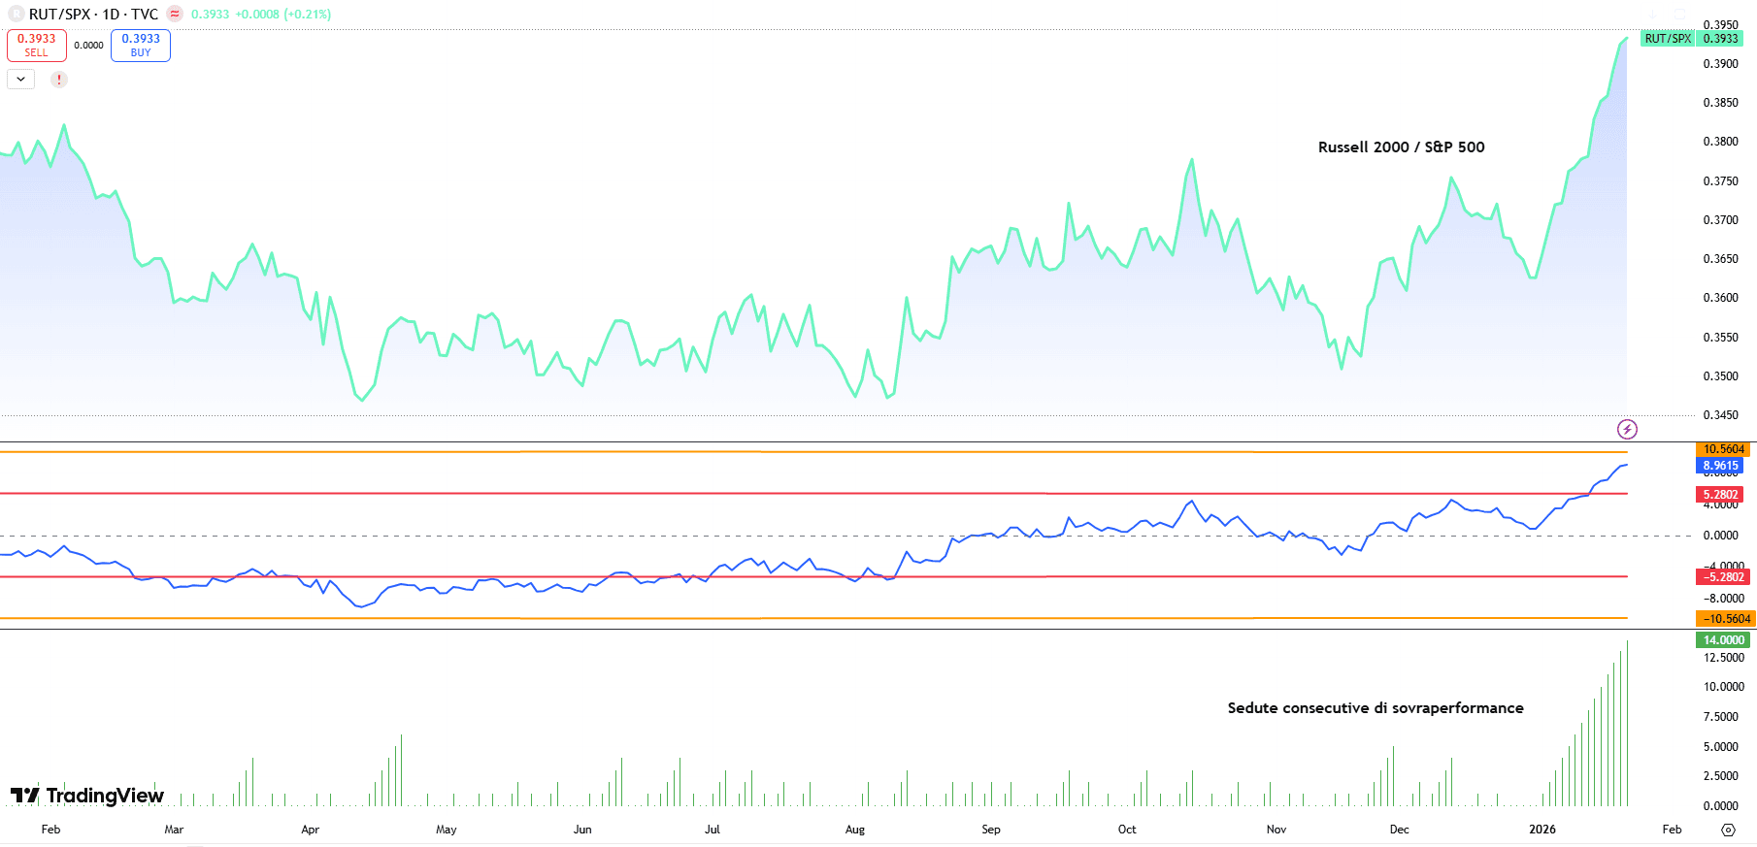
Task: Click the Russell 2000 / S&P 500 annotation
Action: pos(1401,147)
